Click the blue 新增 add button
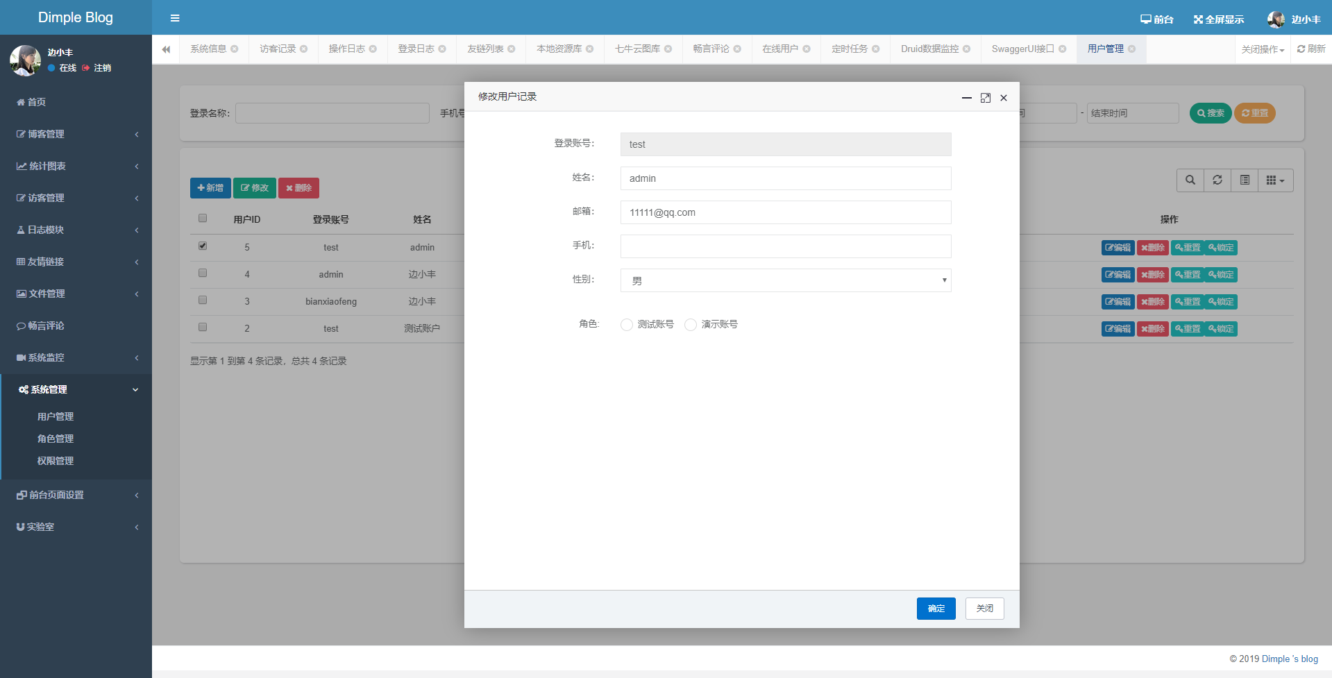The image size is (1332, 678). point(210,188)
